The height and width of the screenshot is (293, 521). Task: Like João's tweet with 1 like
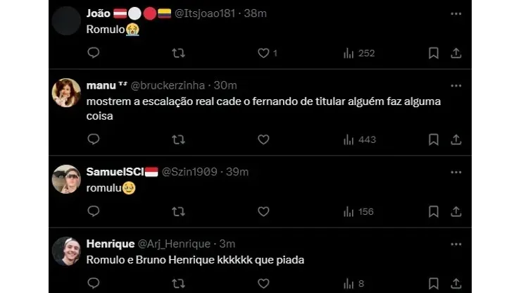(263, 53)
